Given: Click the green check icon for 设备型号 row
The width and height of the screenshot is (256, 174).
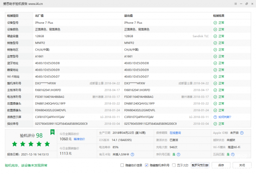Looking at the screenshot, I should [x=215, y=23].
